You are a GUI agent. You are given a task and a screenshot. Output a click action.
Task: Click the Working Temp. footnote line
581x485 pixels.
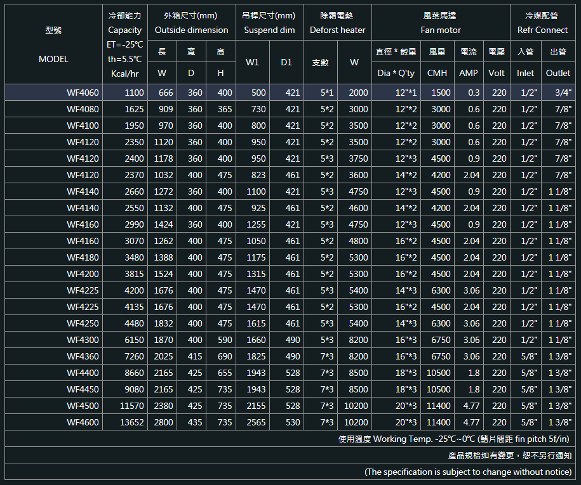pyautogui.click(x=454, y=439)
